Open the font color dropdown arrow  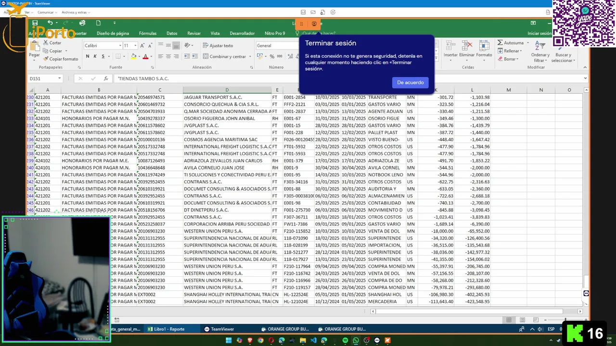pos(151,57)
